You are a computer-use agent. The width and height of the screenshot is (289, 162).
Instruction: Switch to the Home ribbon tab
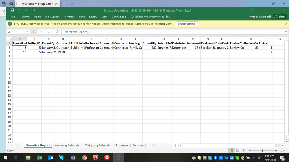(x=26, y=17)
